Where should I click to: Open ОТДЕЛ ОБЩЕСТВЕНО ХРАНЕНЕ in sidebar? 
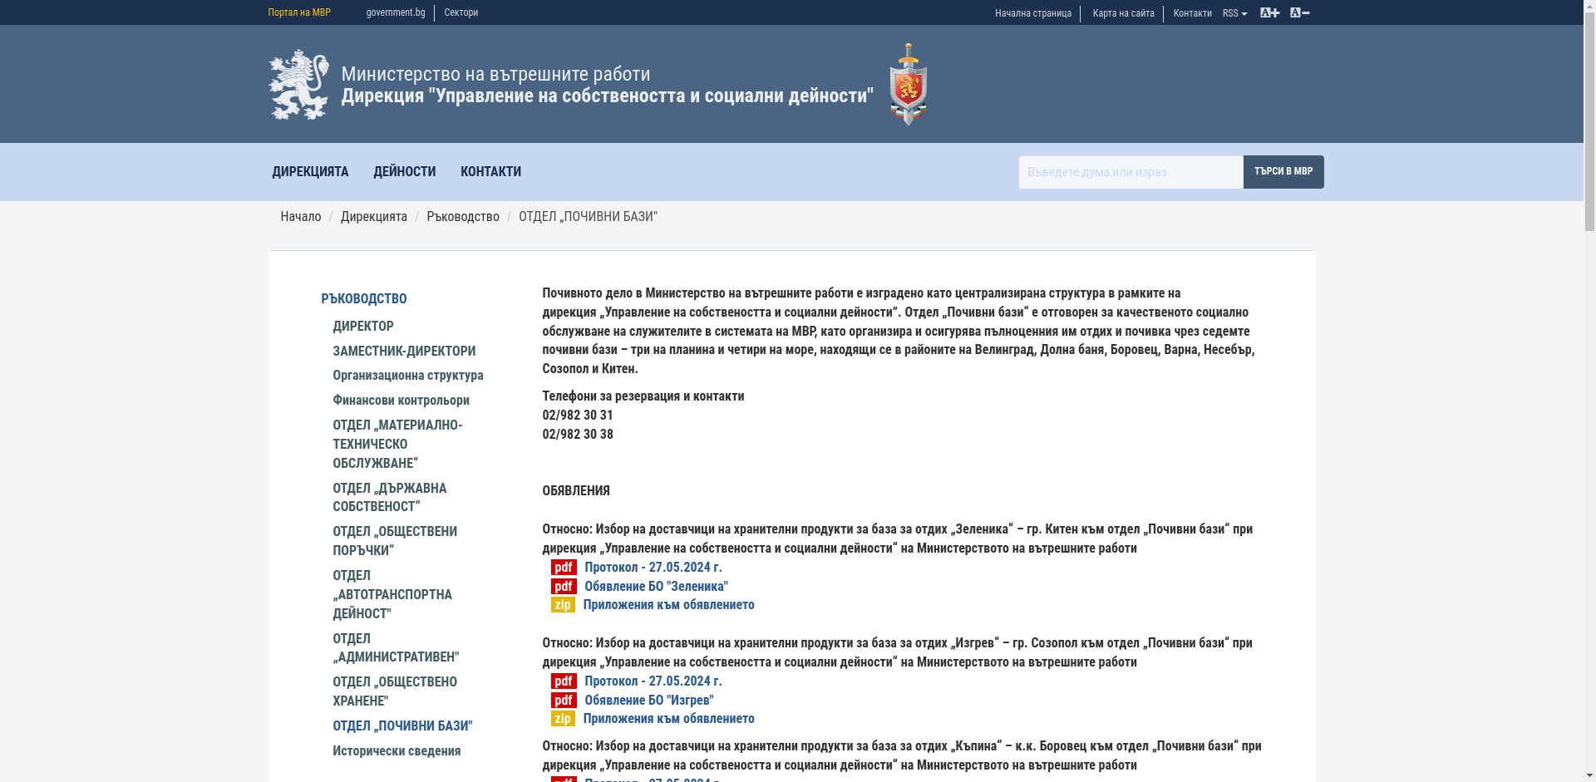[395, 691]
